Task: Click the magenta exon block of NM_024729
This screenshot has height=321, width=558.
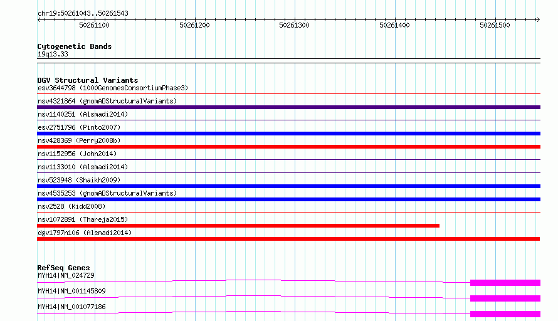Action: (x=505, y=283)
